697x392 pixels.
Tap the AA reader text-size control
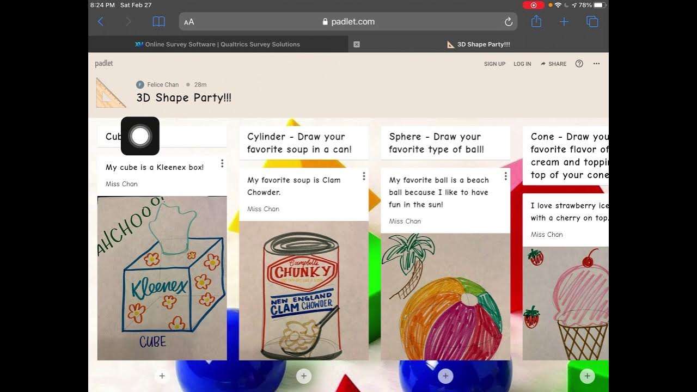[189, 22]
